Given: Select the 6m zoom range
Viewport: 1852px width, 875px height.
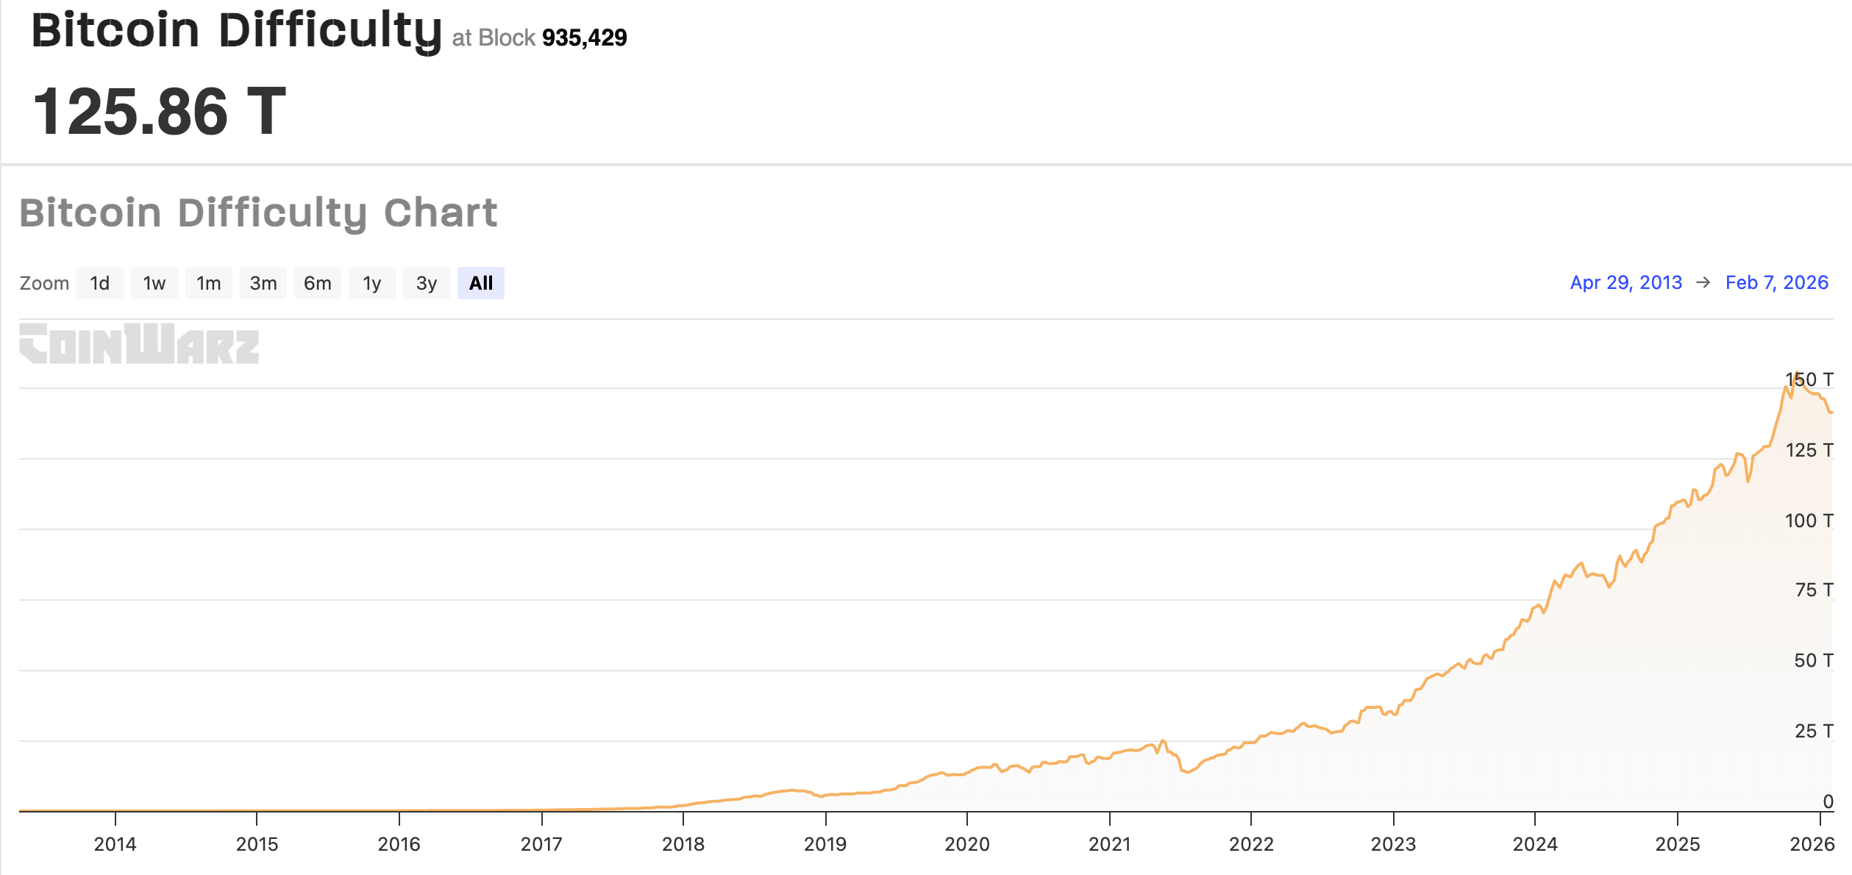Looking at the screenshot, I should (317, 282).
